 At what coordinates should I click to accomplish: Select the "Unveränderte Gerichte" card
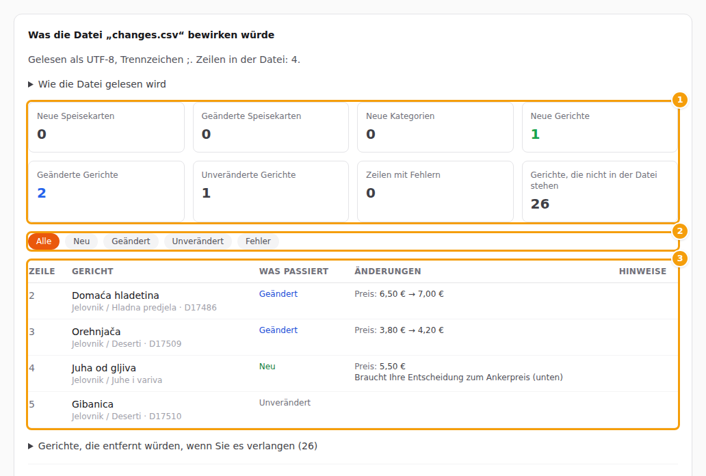click(271, 191)
